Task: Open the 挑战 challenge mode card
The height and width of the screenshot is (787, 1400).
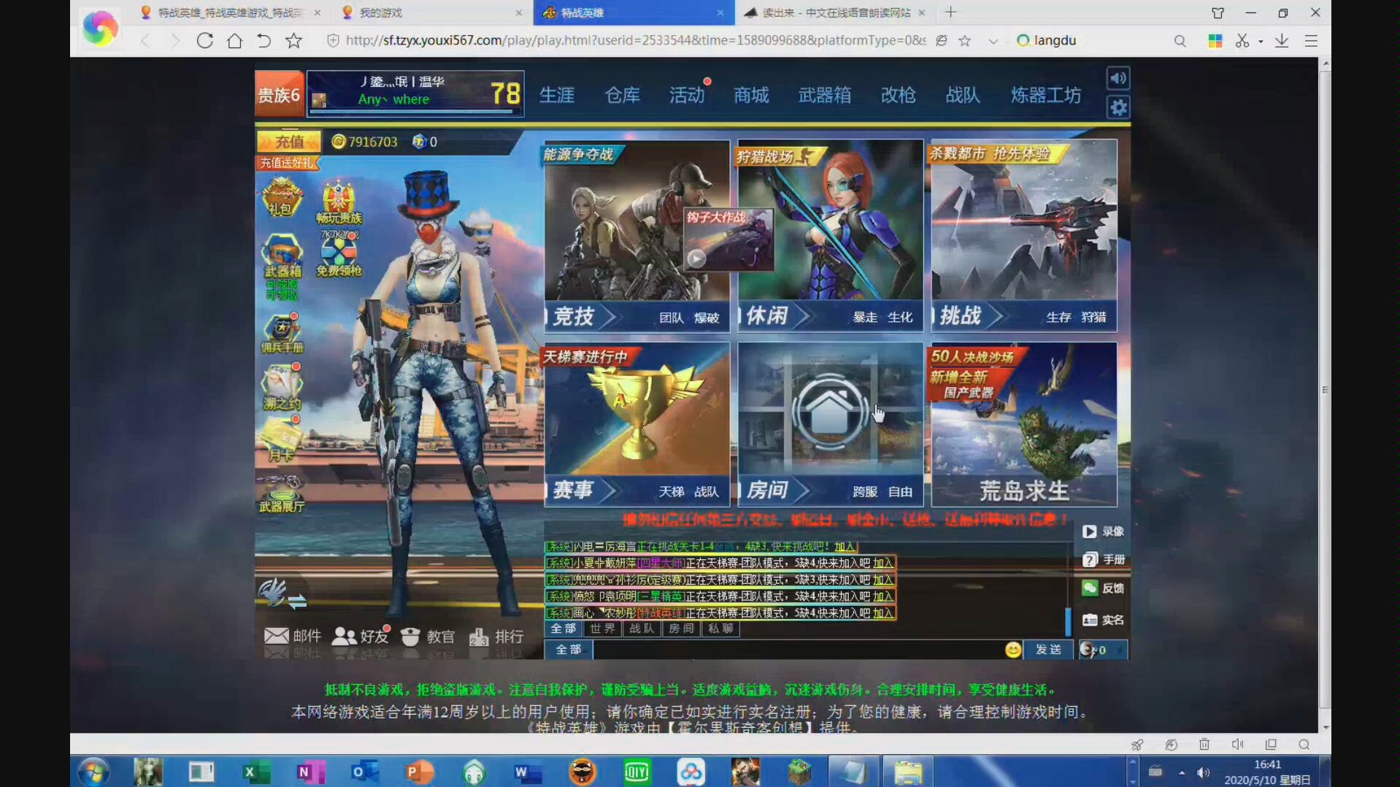Action: (1024, 237)
